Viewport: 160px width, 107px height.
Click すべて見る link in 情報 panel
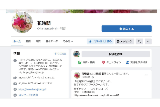pyautogui.click(x=60, y=54)
